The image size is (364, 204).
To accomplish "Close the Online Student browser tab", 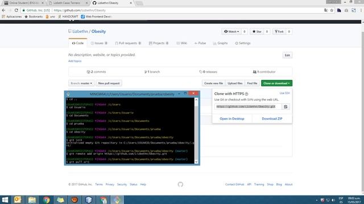I will 43,3.
